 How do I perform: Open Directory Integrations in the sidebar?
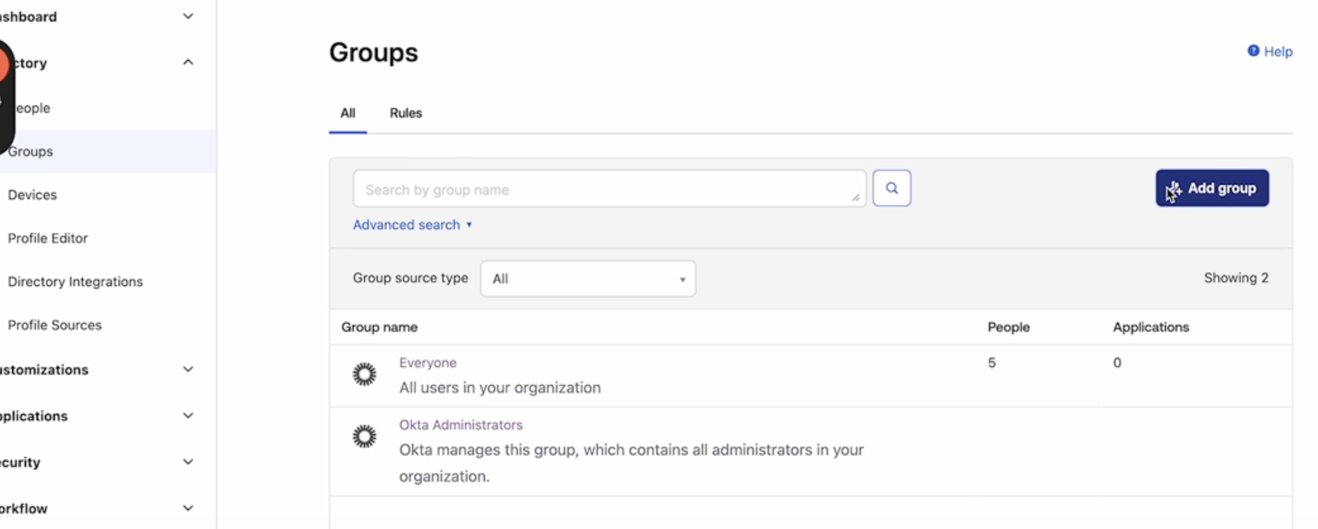point(75,282)
